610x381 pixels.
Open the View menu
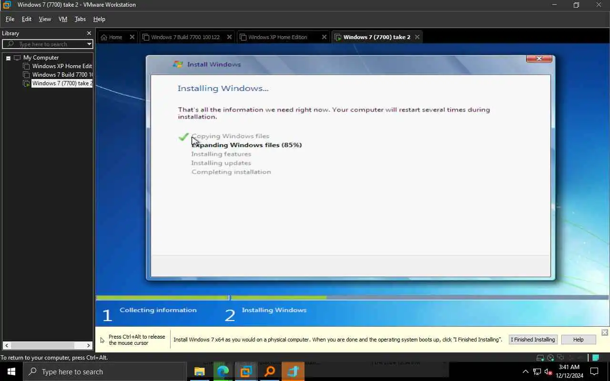[x=45, y=19]
